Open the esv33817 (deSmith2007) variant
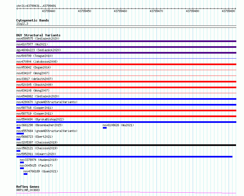244x196 pixels. click(x=35, y=79)
